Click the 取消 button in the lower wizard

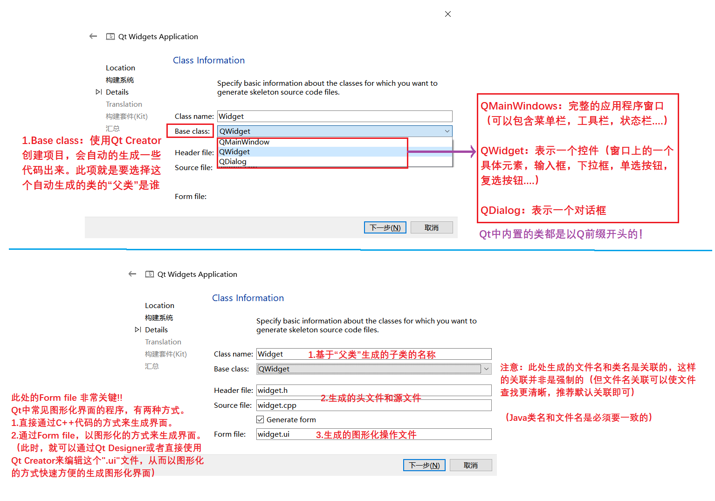[471, 465]
